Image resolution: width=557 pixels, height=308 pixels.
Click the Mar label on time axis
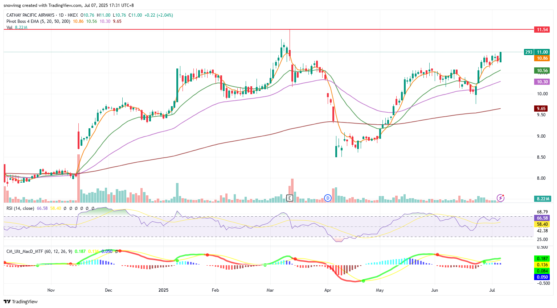coord(270,290)
